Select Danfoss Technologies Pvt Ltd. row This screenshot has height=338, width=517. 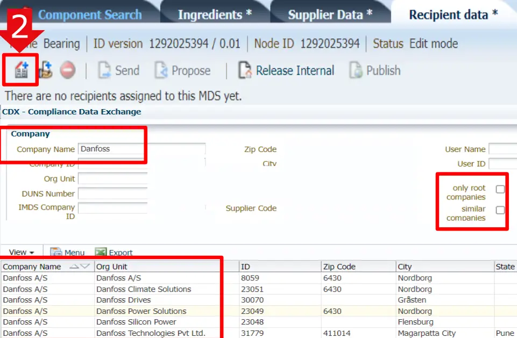click(258, 333)
